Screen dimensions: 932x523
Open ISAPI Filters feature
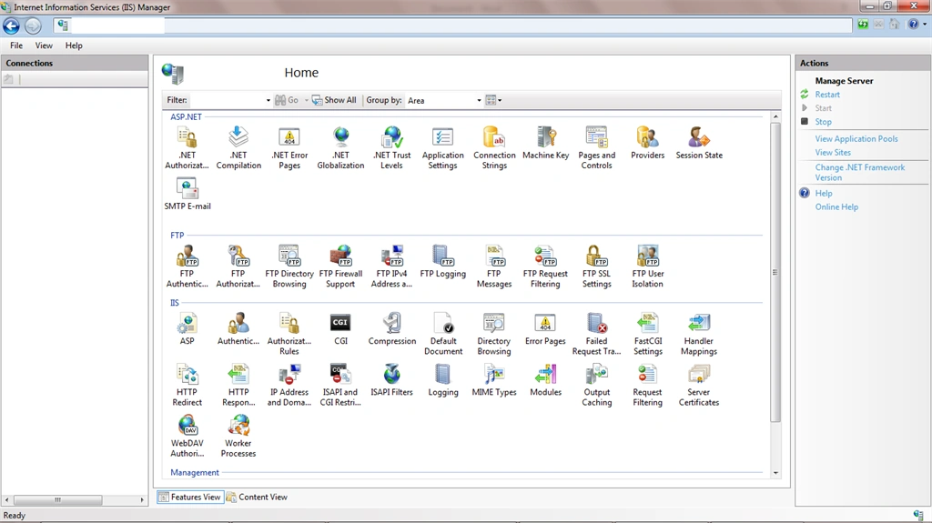pos(391,380)
